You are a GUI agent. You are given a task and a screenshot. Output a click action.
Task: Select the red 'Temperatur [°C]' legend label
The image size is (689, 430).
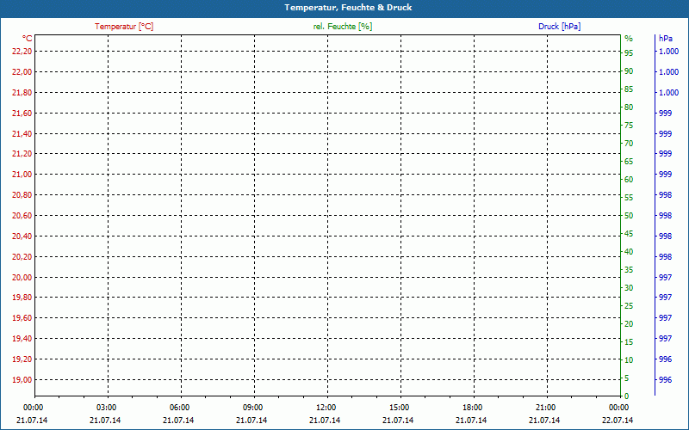point(124,27)
